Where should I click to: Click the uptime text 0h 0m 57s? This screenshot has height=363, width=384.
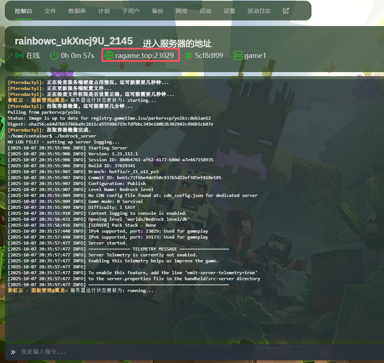[77, 56]
